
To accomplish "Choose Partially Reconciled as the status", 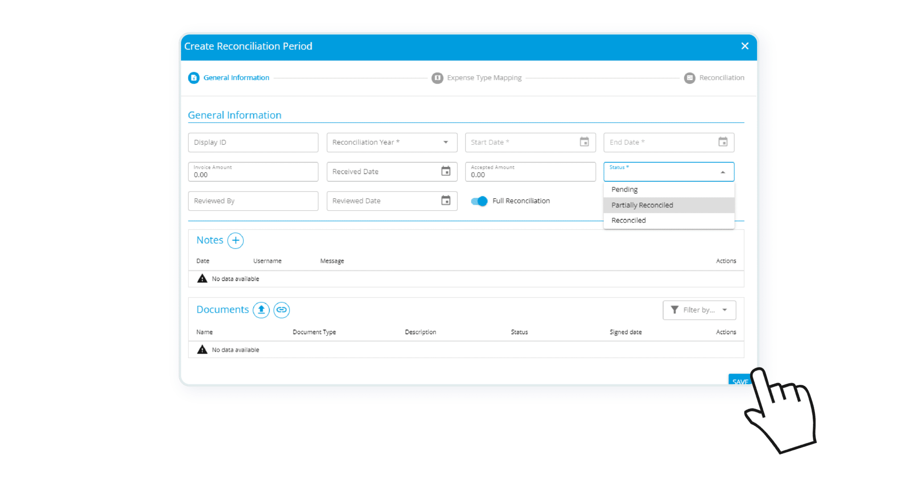I will tap(642, 205).
